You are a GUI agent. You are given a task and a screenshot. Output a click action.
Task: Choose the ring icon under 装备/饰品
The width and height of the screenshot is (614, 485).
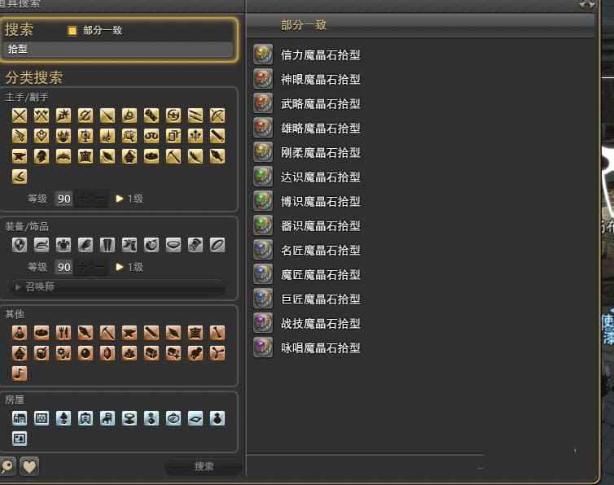point(217,245)
